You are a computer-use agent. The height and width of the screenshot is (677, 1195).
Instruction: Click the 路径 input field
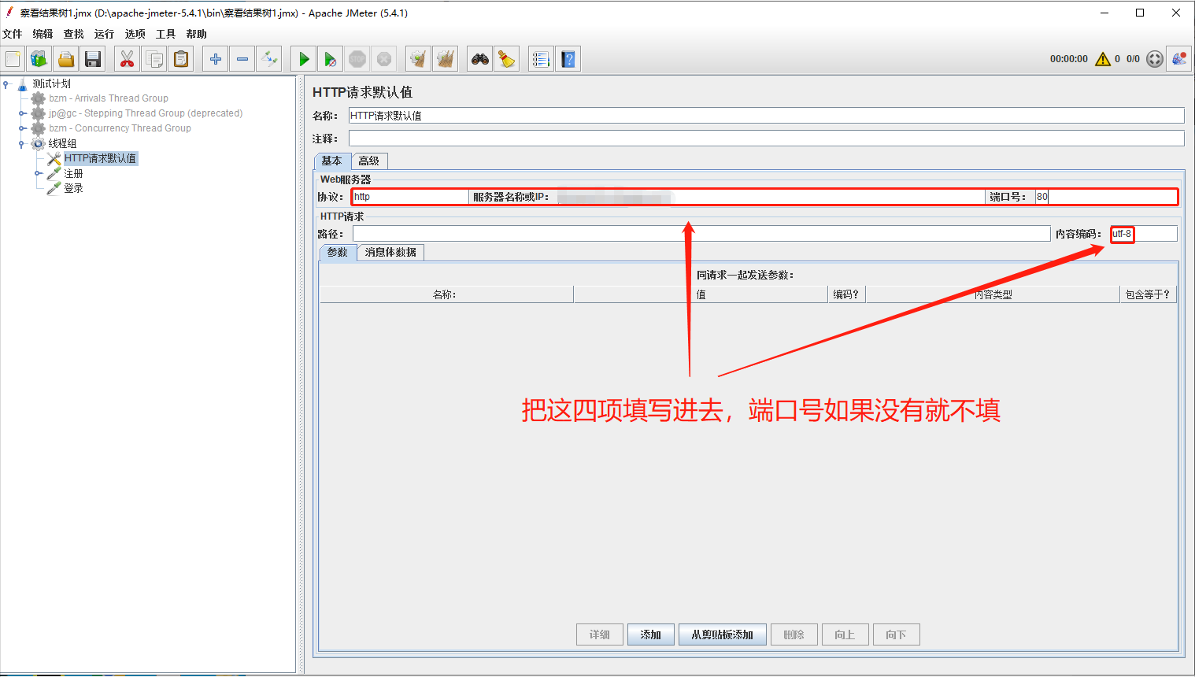[701, 234]
